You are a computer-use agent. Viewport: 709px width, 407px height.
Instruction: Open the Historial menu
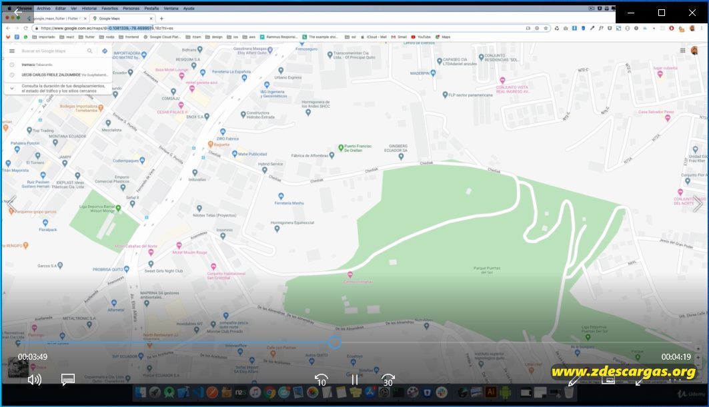tap(89, 8)
